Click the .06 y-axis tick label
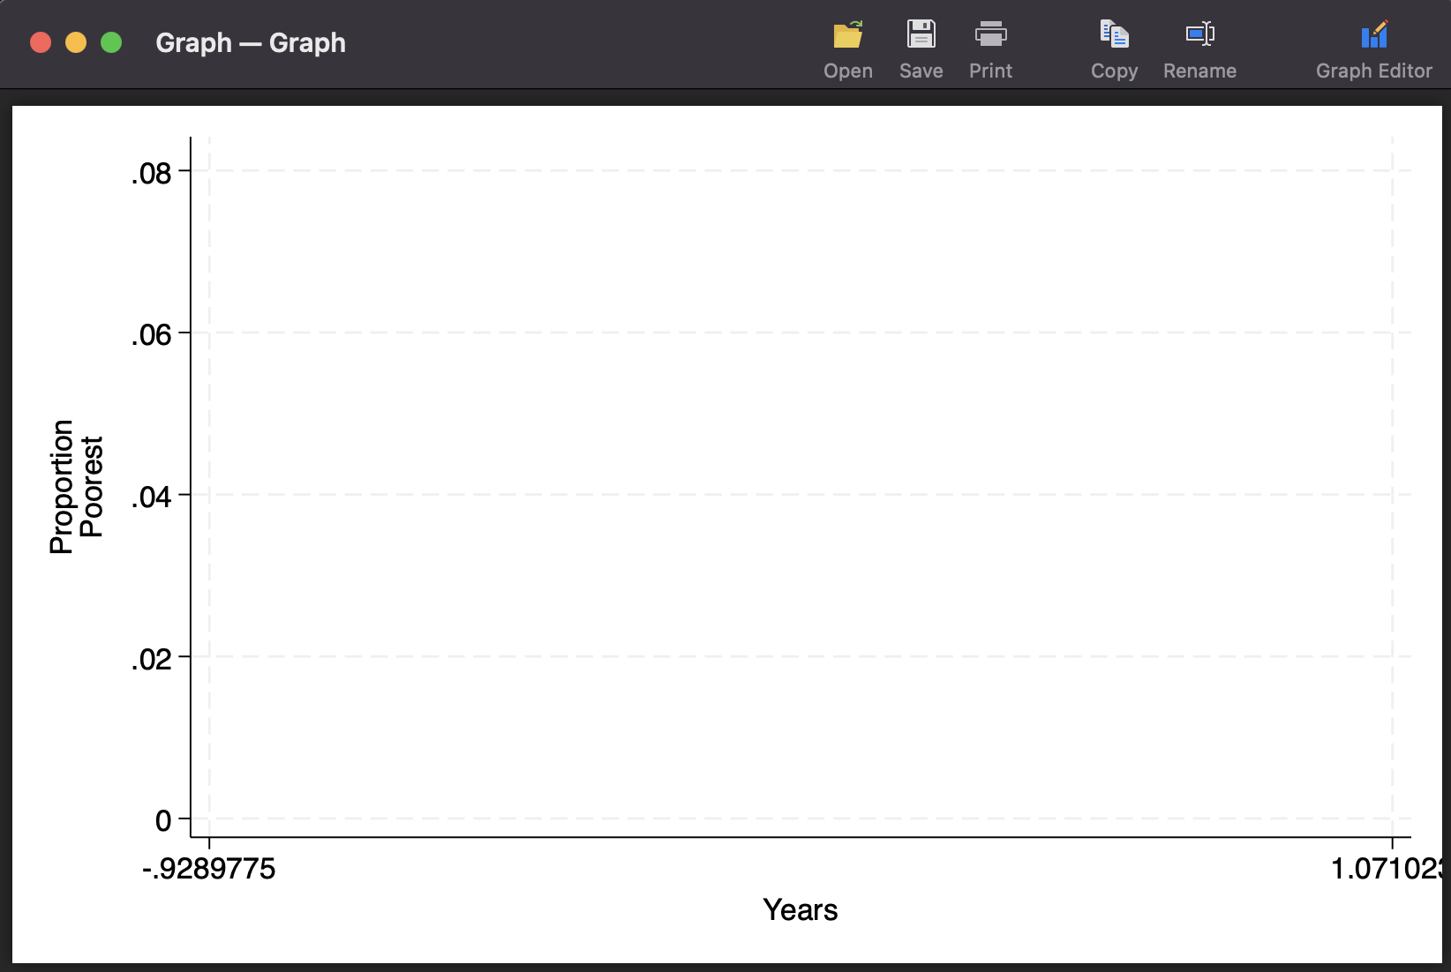1451x972 pixels. coord(151,335)
